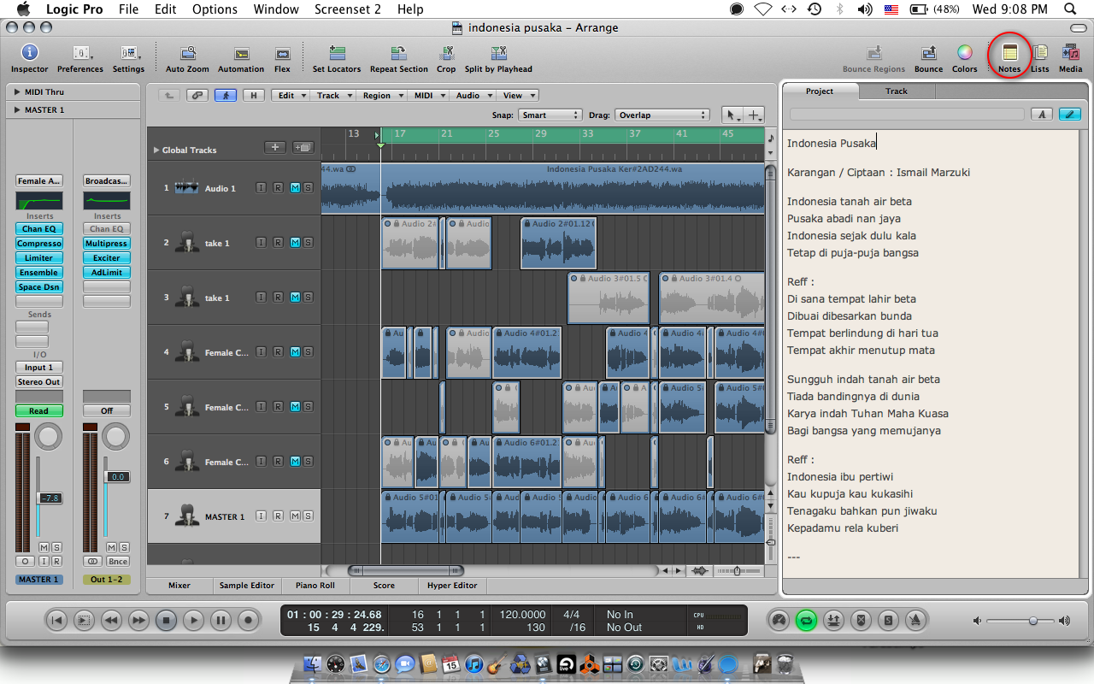1094x684 pixels.
Task: Open project Settings from the toolbar
Action: [128, 53]
